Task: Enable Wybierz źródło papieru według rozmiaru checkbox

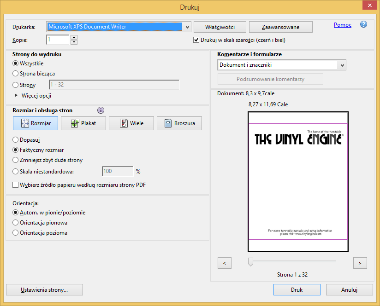Action: 16,185
